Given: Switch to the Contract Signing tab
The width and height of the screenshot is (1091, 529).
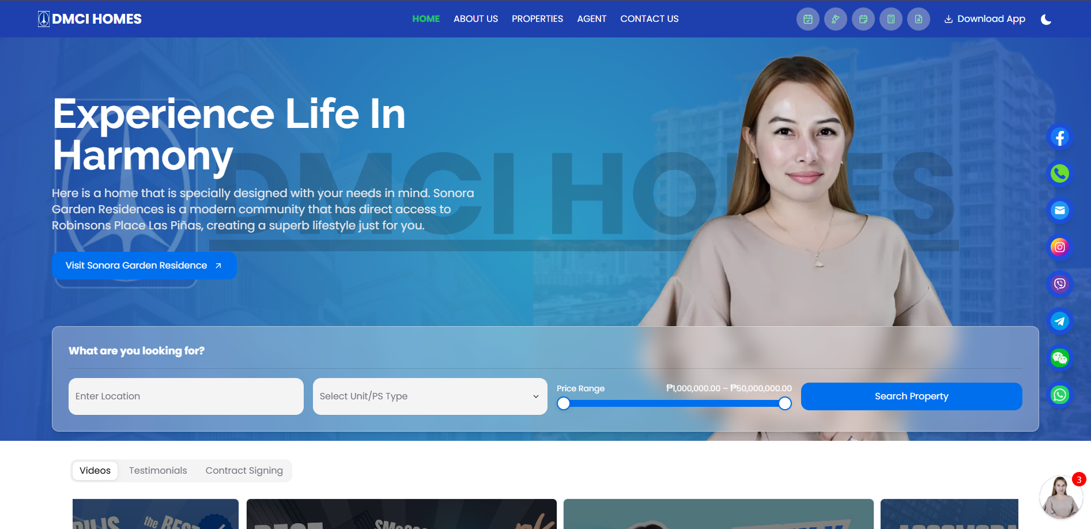Looking at the screenshot, I should [244, 471].
